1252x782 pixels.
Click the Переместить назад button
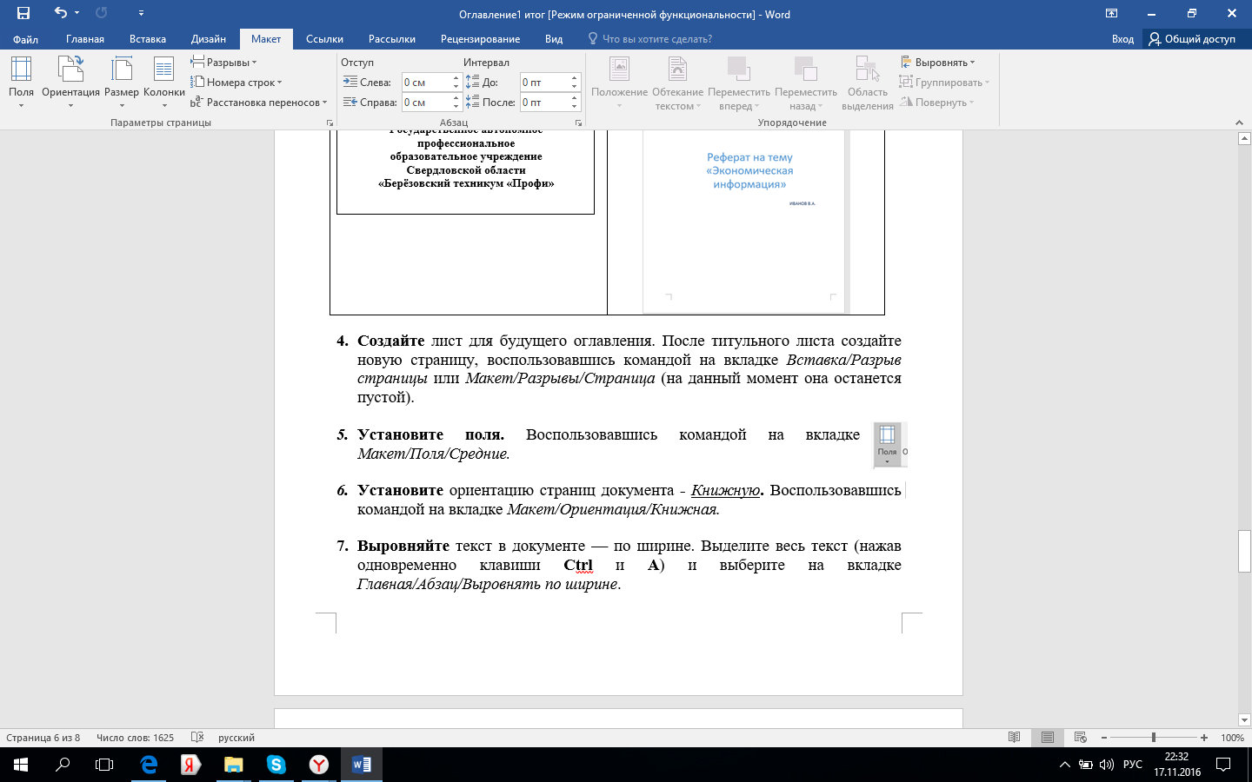806,83
